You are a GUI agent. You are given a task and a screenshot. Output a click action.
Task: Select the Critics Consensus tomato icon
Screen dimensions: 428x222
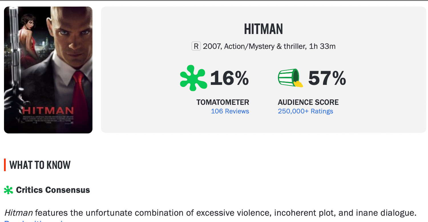pos(8,190)
